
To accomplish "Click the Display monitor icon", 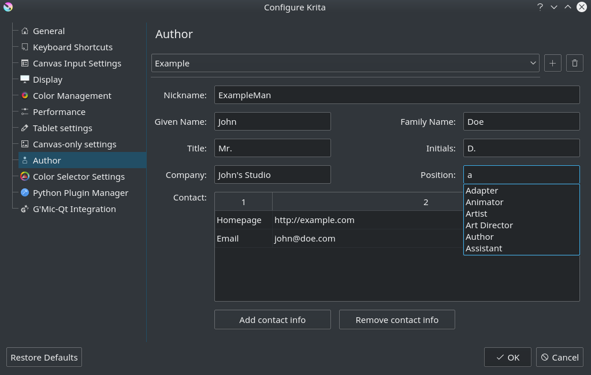I will 25,79.
